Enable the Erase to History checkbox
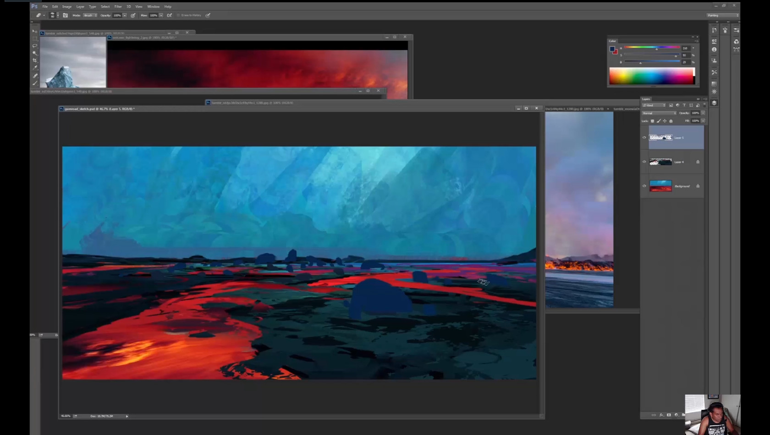This screenshot has height=435, width=770. pyautogui.click(x=178, y=15)
